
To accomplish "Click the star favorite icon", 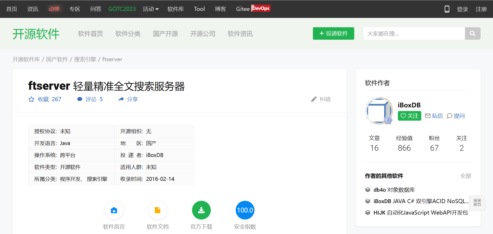I will click(x=31, y=99).
